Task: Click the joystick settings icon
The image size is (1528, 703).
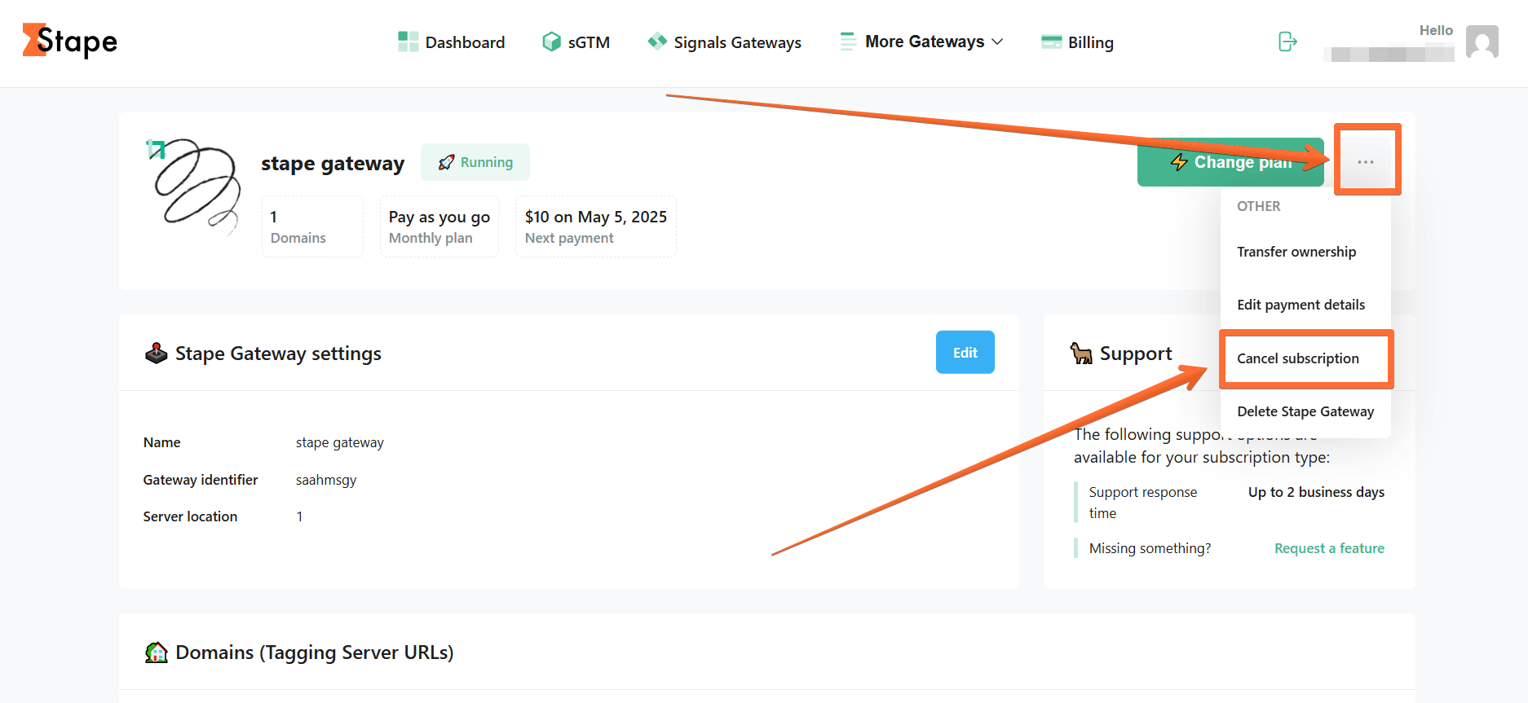Action: (156, 353)
